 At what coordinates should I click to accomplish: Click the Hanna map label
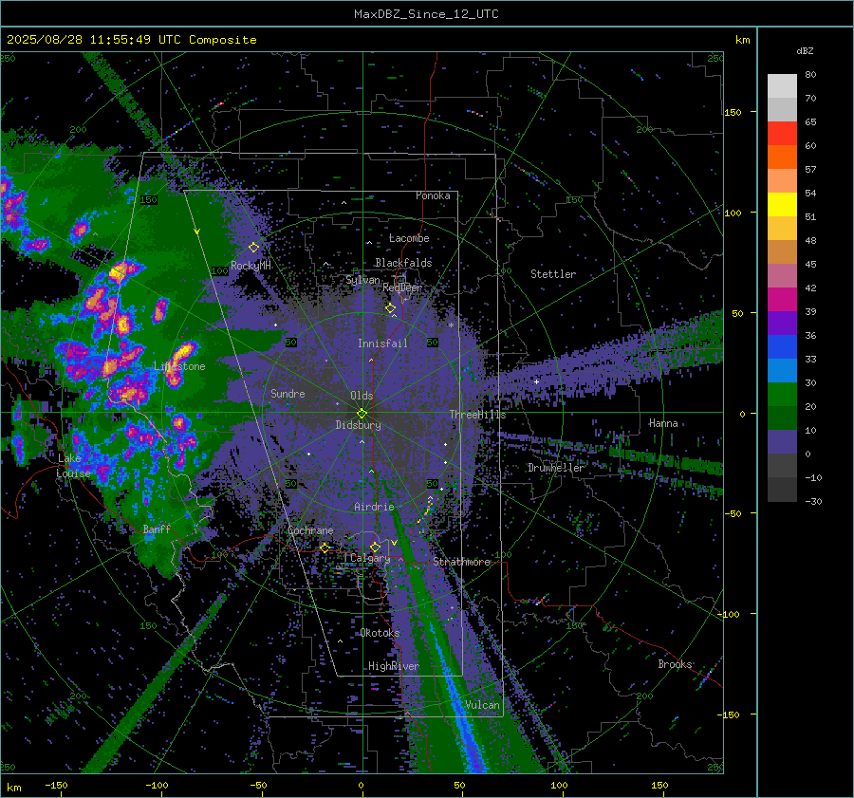point(663,423)
